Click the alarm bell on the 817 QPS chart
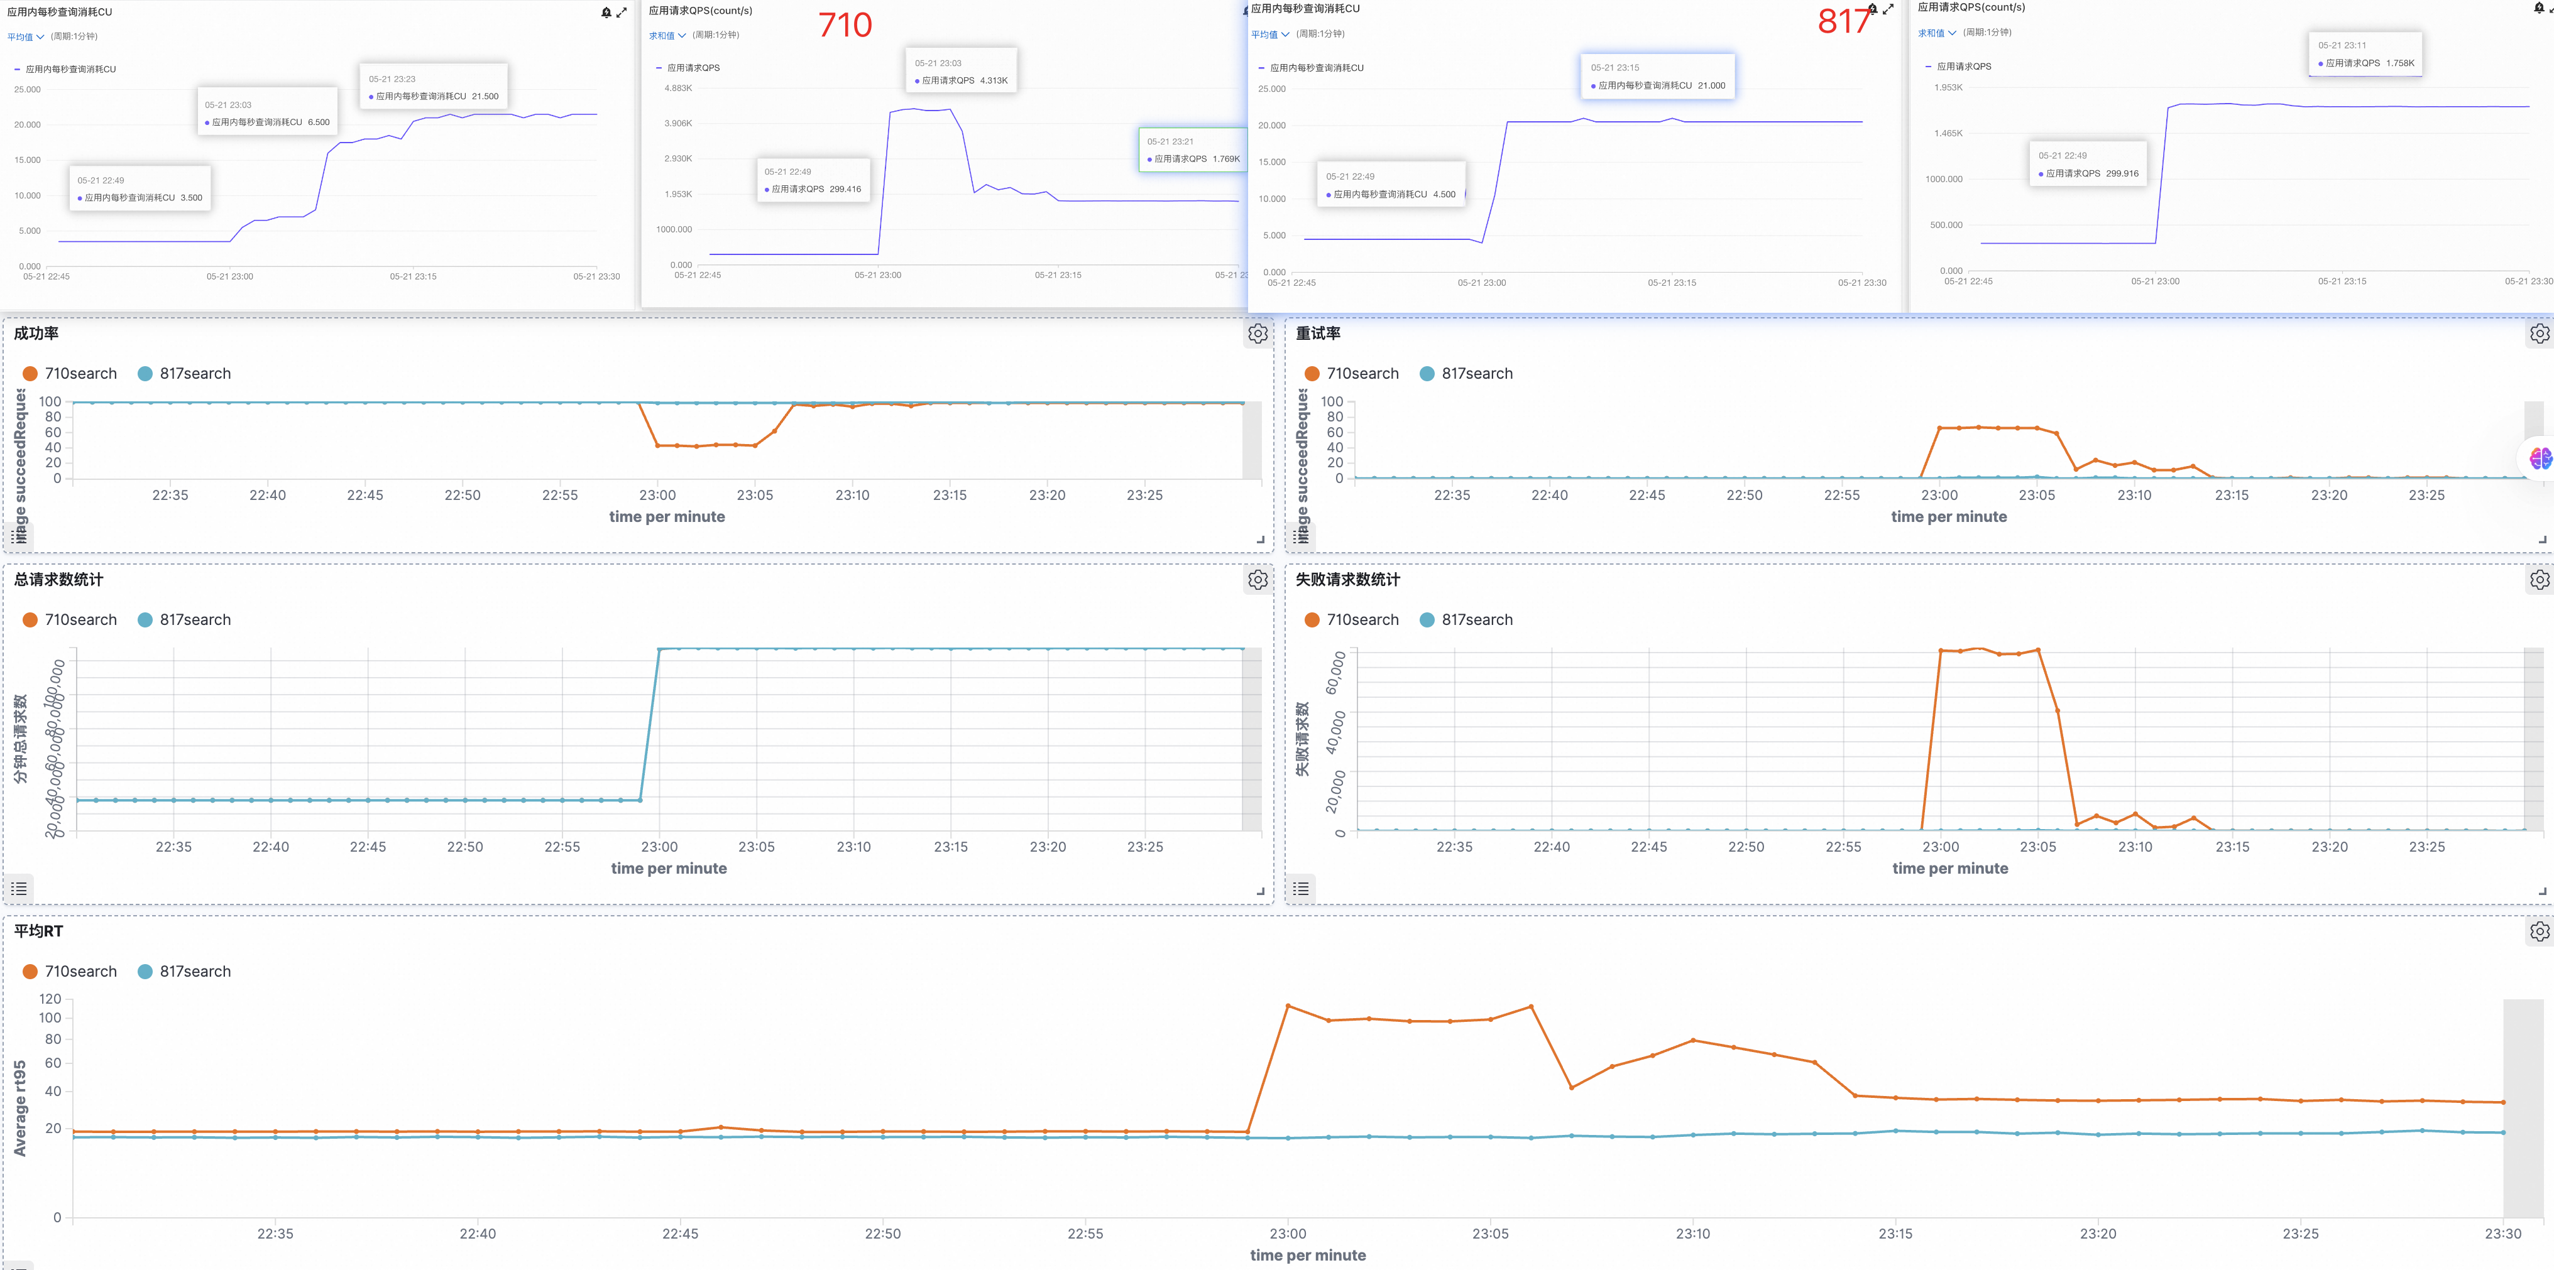The height and width of the screenshot is (1270, 2554). tap(2539, 7)
